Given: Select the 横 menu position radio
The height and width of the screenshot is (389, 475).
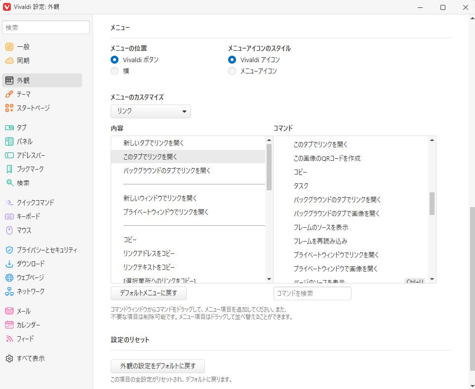Looking at the screenshot, I should click(x=115, y=71).
